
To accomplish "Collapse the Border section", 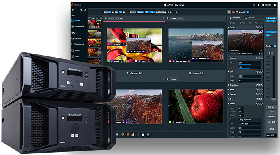I will [229, 103].
